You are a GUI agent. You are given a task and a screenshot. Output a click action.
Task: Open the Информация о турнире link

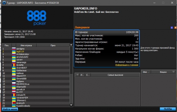click(x=127, y=65)
